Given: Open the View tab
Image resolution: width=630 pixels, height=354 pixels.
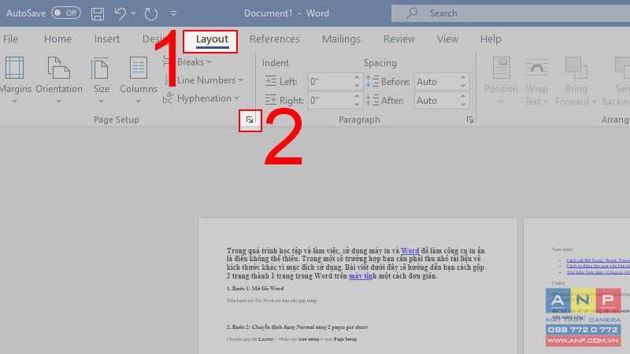Looking at the screenshot, I should (447, 39).
